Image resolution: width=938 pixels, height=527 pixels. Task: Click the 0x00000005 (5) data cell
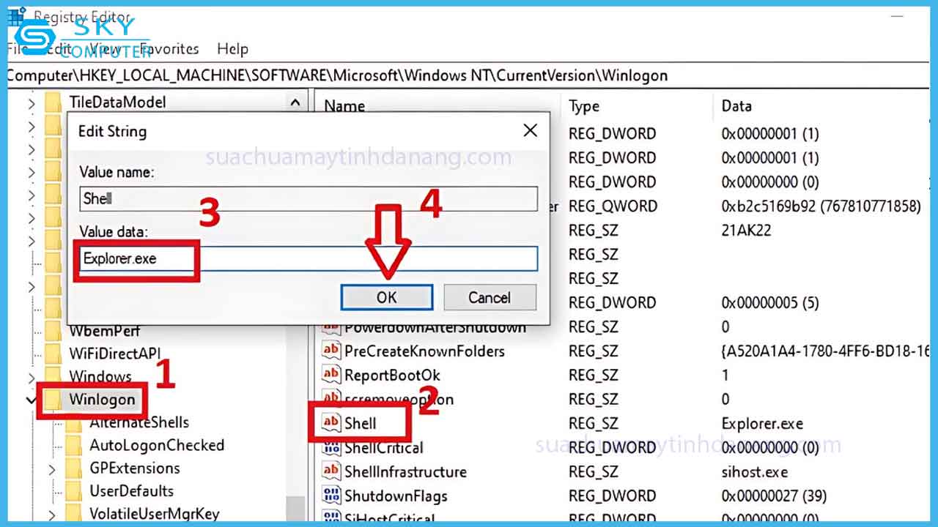point(770,302)
